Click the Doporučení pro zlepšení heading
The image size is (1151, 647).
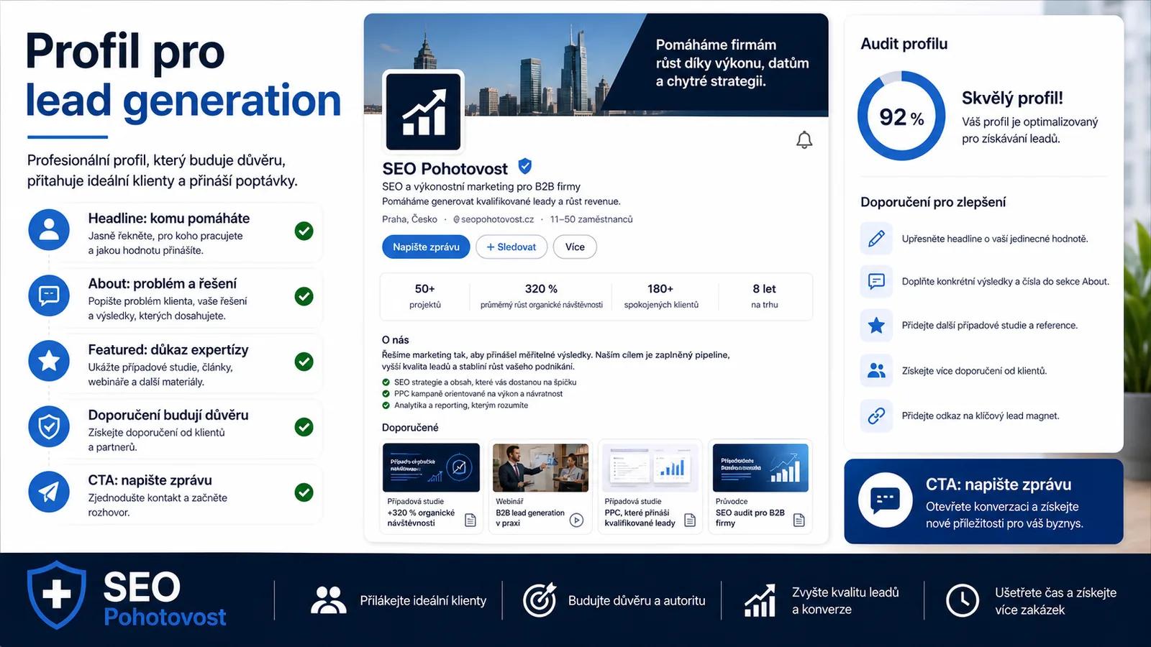[933, 202]
